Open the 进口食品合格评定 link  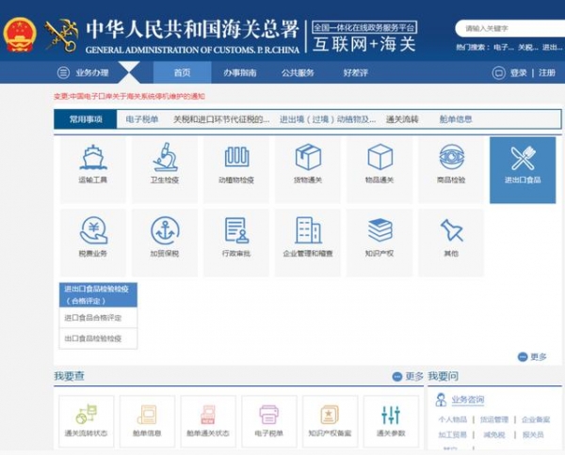click(x=92, y=318)
